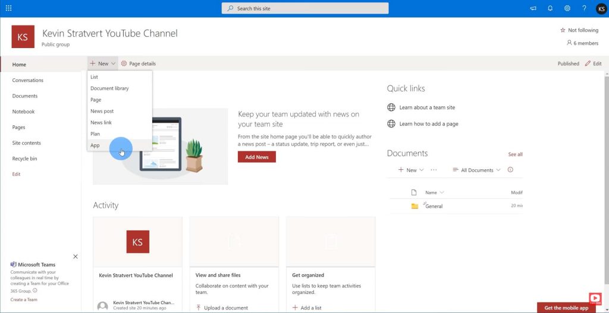The width and height of the screenshot is (609, 313).
Task: Click the View and share files card title
Action: click(x=218, y=275)
